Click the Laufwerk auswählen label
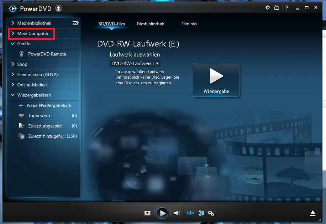Screen dimensions: 326x224 pos(135,54)
